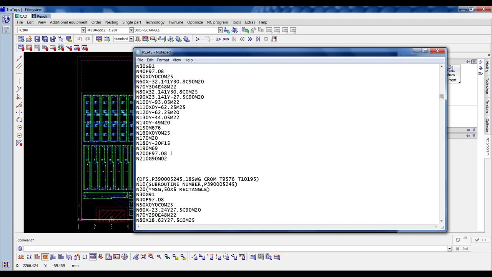
Task: Click the single step forward simulation button
Action: [x=218, y=39]
